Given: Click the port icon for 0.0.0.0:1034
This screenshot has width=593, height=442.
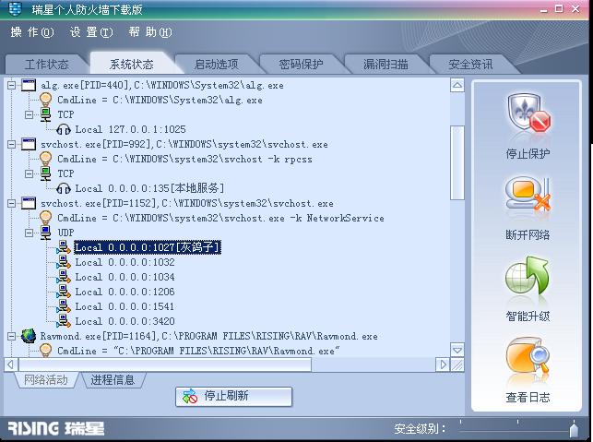Looking at the screenshot, I should pyautogui.click(x=64, y=277).
